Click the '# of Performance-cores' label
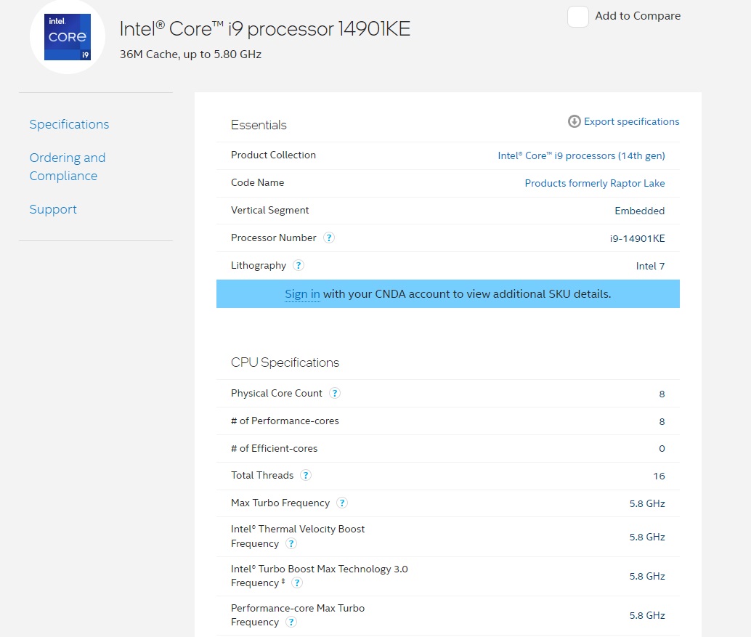The width and height of the screenshot is (751, 637). click(285, 421)
